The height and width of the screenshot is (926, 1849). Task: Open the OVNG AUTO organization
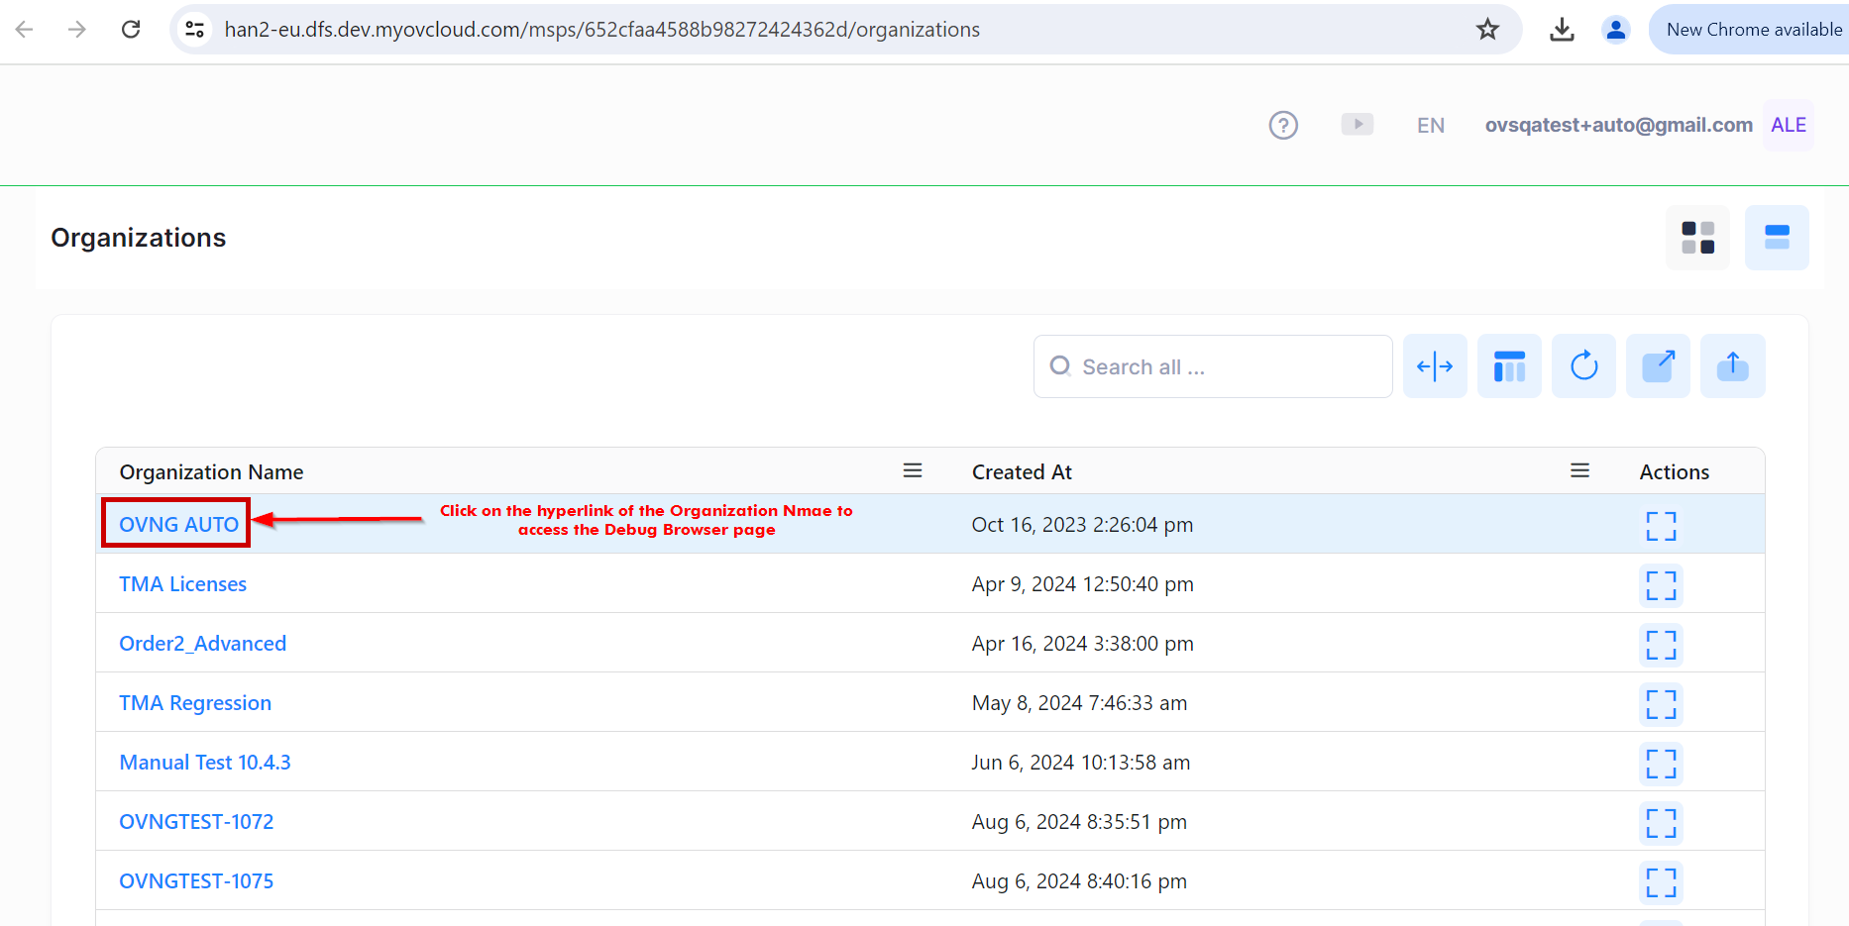(177, 524)
